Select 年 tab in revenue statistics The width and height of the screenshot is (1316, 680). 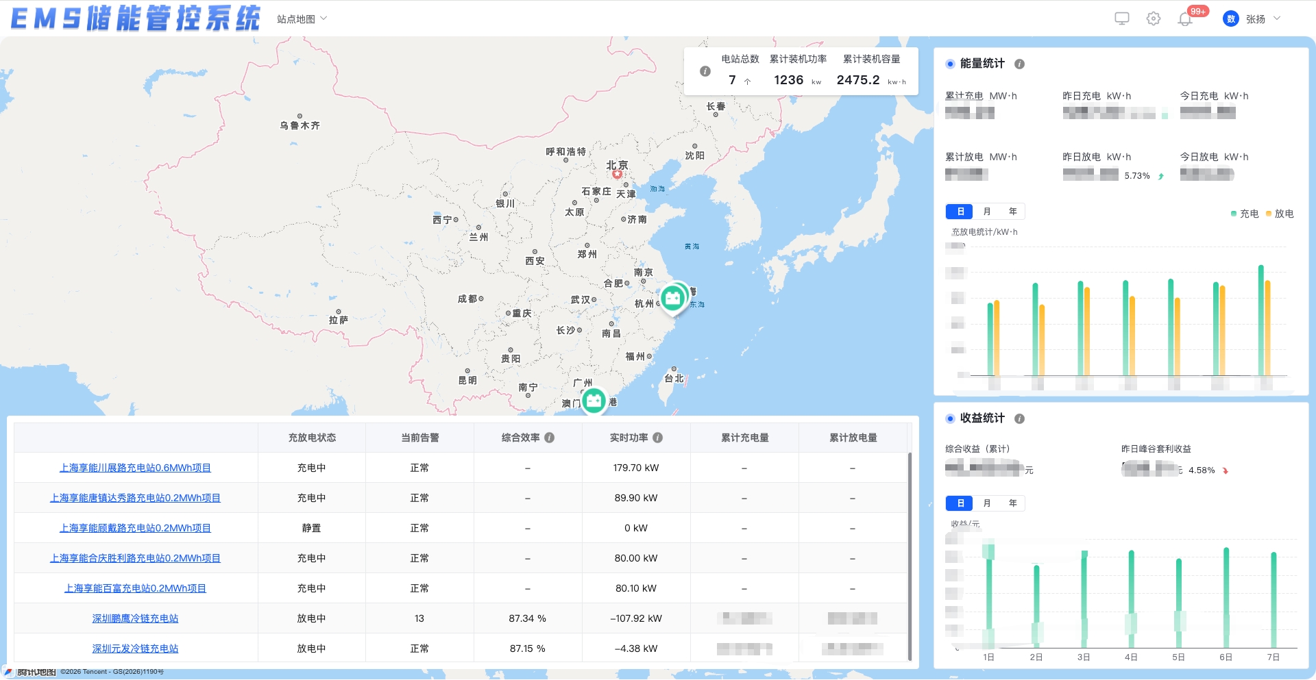click(x=1012, y=503)
